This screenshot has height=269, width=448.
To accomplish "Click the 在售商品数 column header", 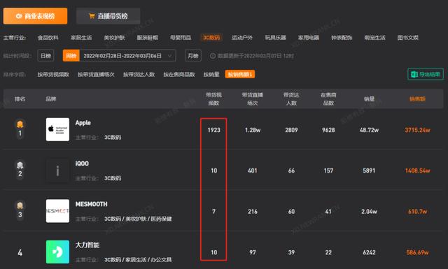I will 328,99.
